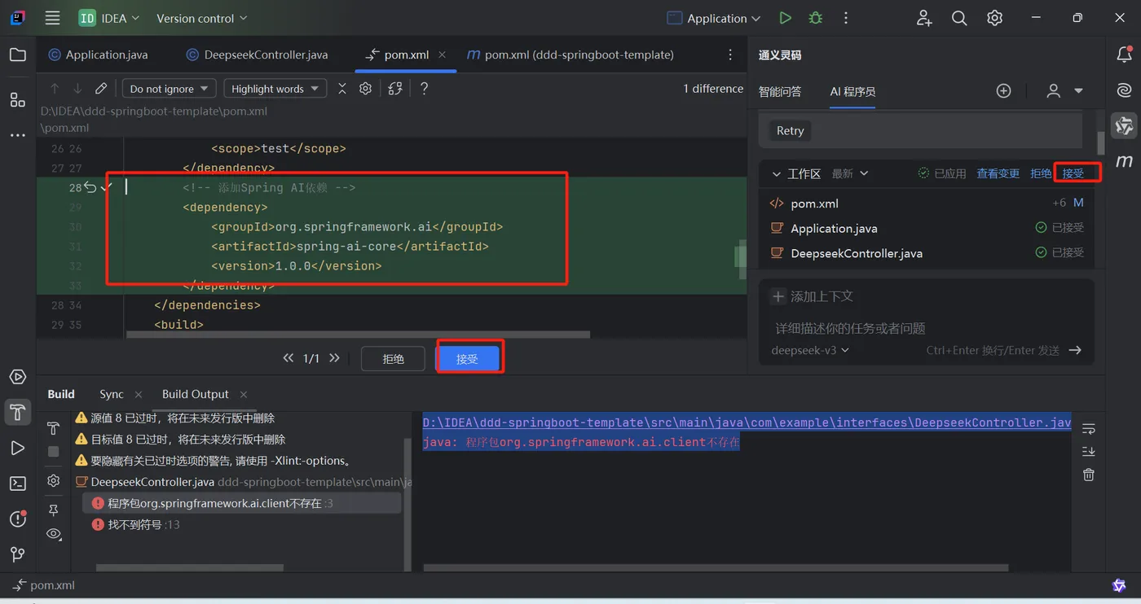Image resolution: width=1141 pixels, height=604 pixels.
Task: Open the Project folder tool window
Action: (x=17, y=55)
